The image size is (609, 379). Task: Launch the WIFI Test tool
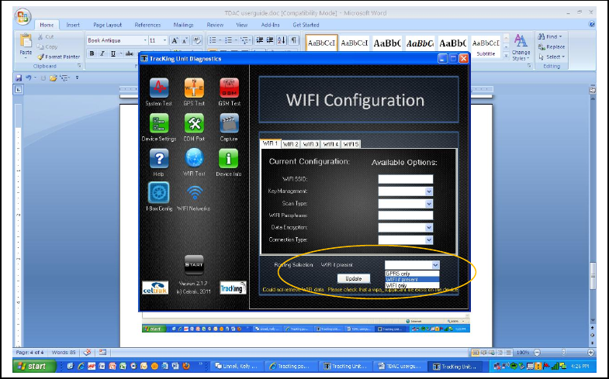(x=194, y=159)
